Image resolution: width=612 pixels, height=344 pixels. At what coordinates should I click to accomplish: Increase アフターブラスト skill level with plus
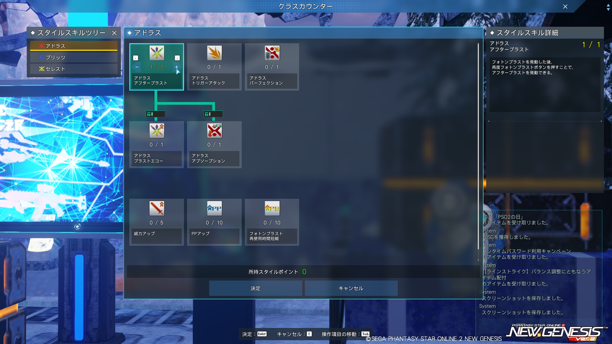(176, 67)
